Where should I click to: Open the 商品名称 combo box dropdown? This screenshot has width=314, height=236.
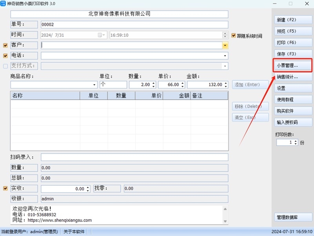coord(94,85)
